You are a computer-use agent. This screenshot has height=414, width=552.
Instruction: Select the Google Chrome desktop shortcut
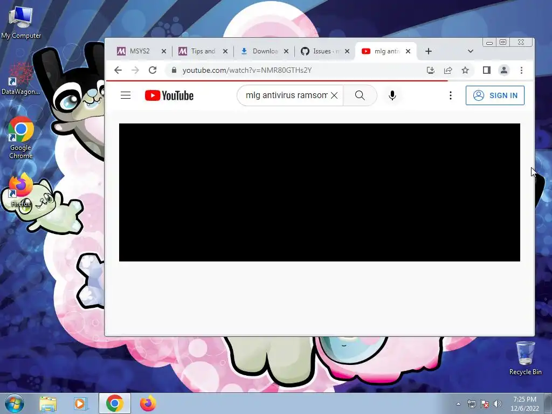pos(21,138)
